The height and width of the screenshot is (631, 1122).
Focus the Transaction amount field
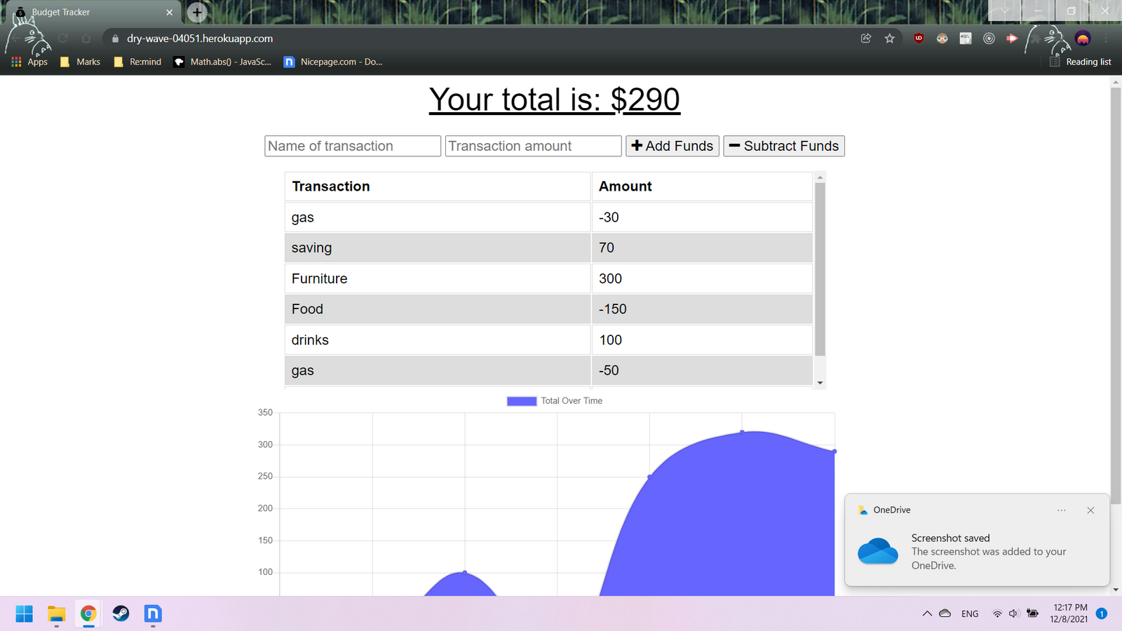click(x=534, y=146)
